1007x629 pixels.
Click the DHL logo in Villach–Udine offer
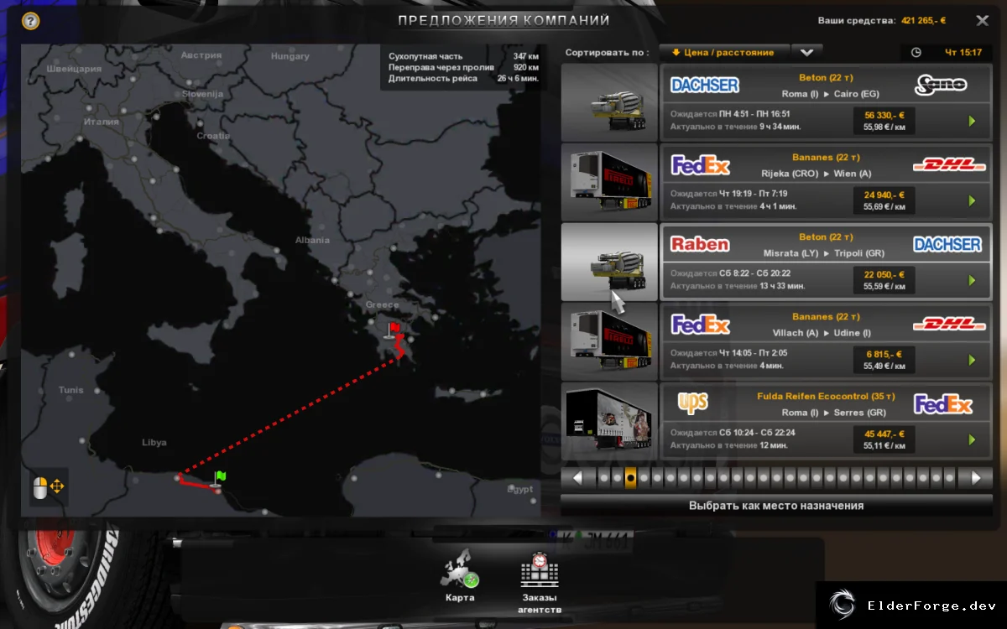(949, 324)
